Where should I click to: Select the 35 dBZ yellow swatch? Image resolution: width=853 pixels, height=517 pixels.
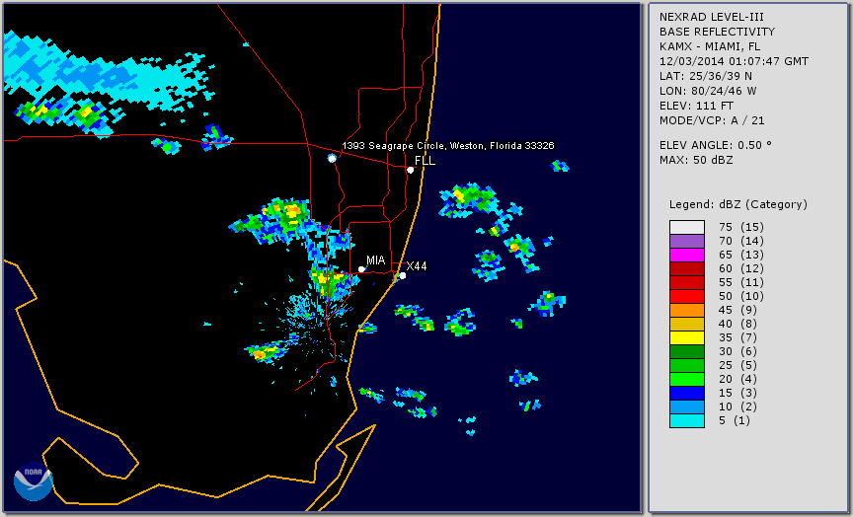point(687,338)
